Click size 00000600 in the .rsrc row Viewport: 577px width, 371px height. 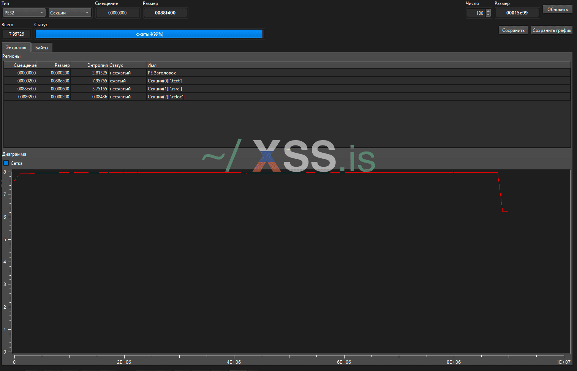[60, 89]
